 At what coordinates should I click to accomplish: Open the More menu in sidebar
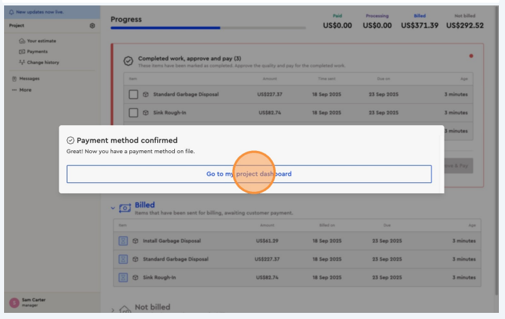(x=22, y=90)
